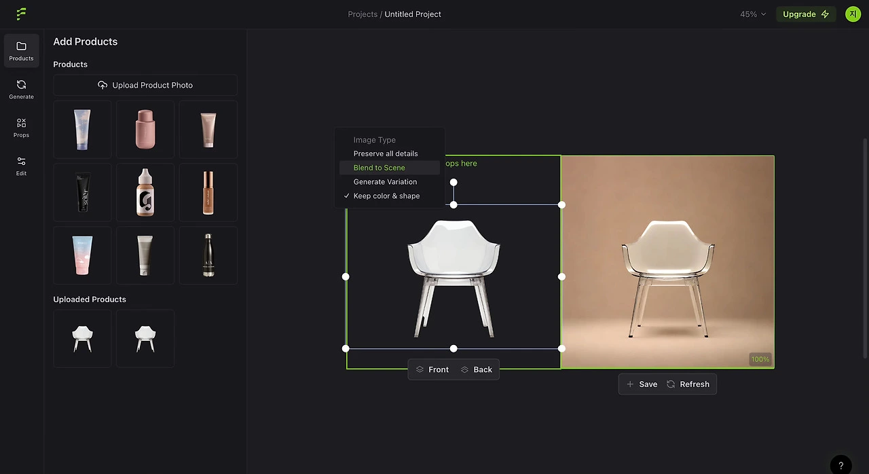
Task: Open the 45% zoom dropdown
Action: tap(753, 14)
